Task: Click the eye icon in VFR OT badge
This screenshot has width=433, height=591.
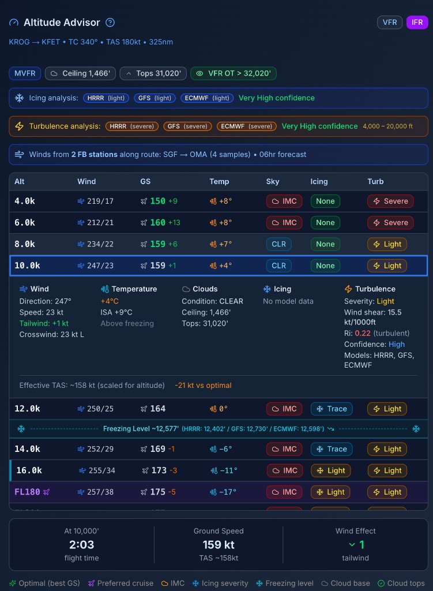Action: (199, 73)
